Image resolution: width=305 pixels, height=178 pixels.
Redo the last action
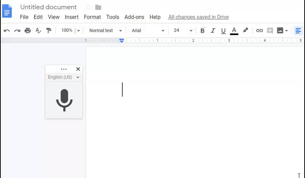coord(17,30)
